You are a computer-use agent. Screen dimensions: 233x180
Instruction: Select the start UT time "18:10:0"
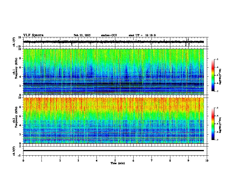150,35
